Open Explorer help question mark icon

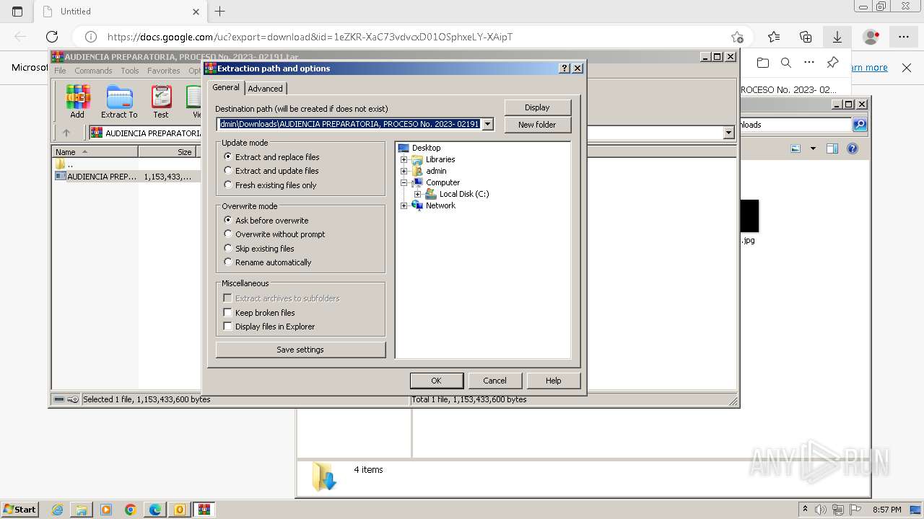(853, 148)
